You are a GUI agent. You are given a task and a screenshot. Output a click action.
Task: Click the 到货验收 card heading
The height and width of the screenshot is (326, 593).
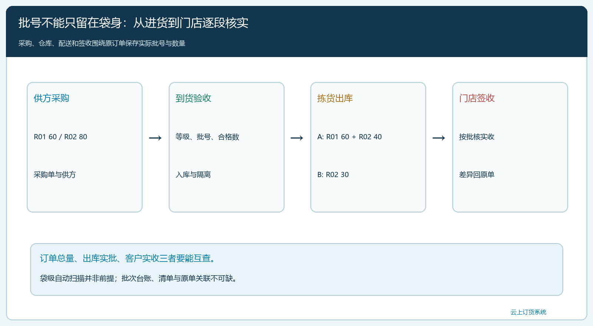193,98
